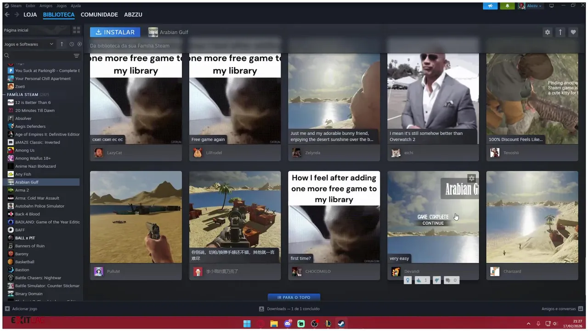Open the advanced filters icon by search
Viewport: 588px width, 331px height.
click(77, 56)
